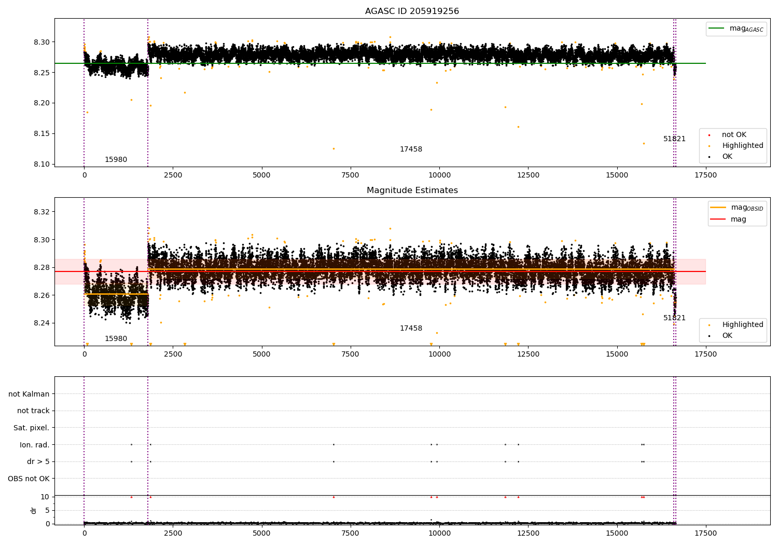Click the "Highlighted" entry in the top plot legend

coord(737,146)
